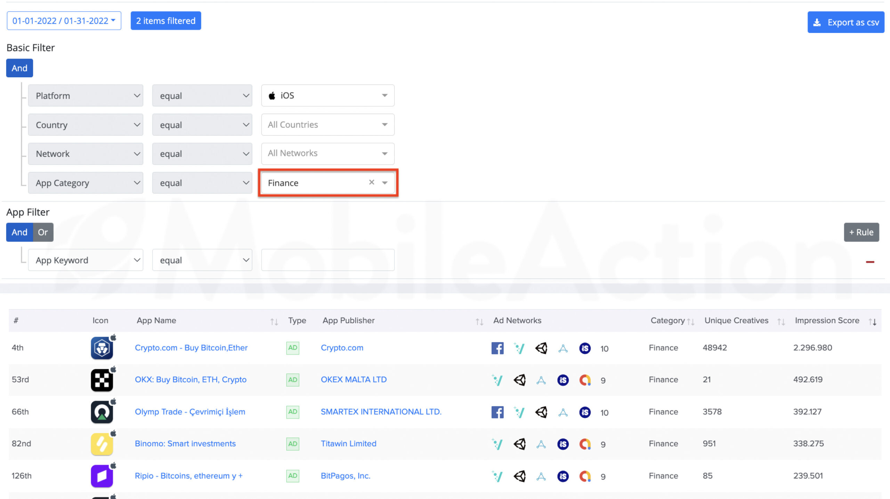Click impression score 2.296.980
This screenshot has width=890, height=499.
pos(812,348)
